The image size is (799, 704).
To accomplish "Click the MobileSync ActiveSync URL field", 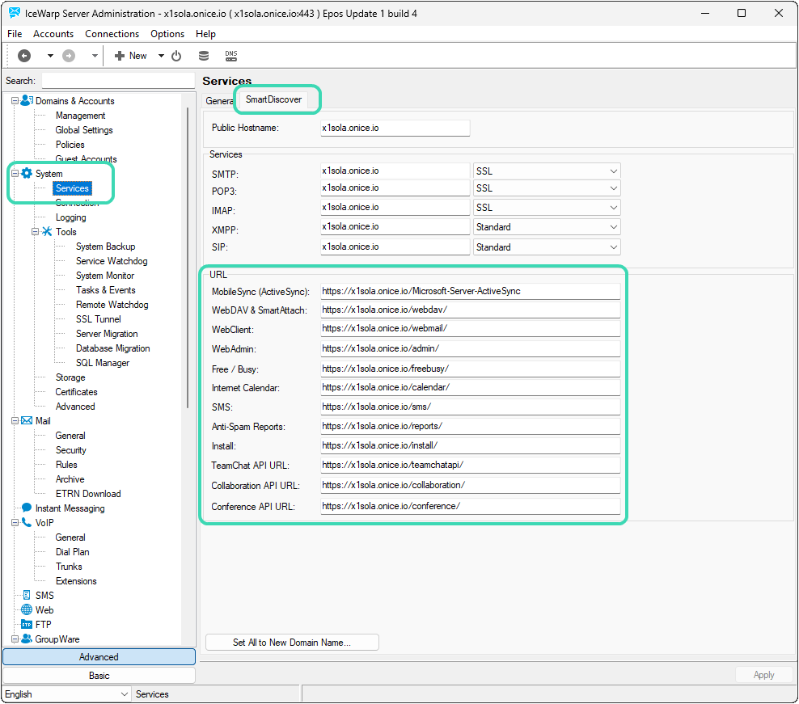I will pyautogui.click(x=470, y=291).
